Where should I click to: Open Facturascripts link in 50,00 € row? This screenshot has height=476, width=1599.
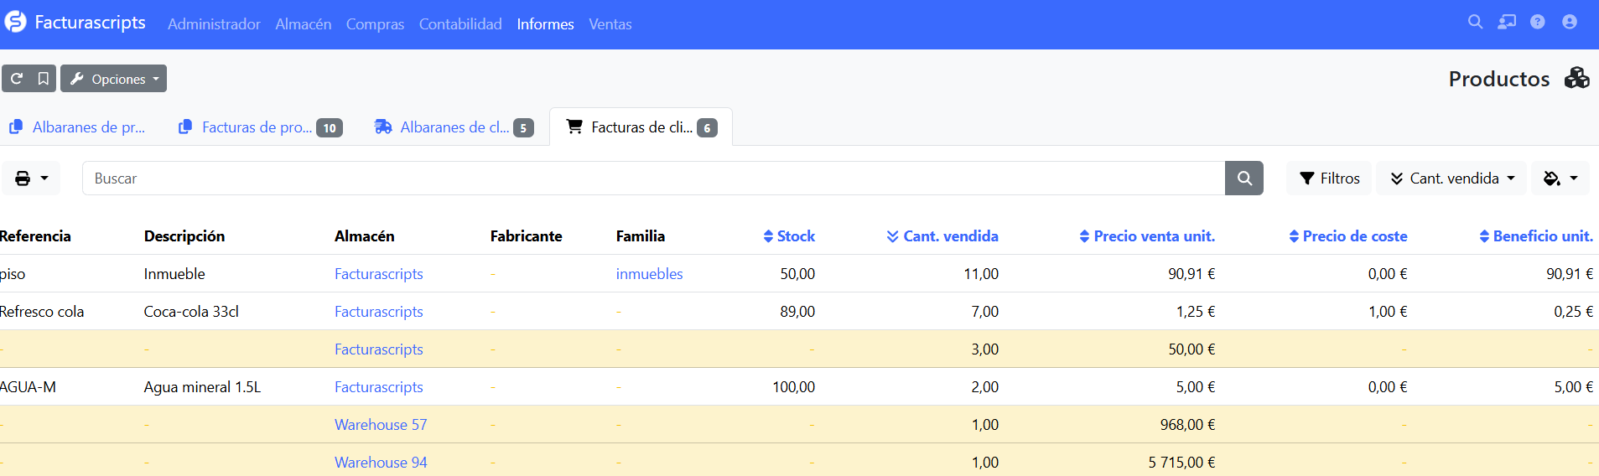[378, 349]
